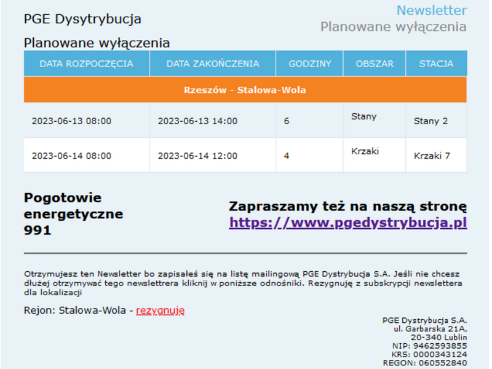The height and width of the screenshot is (369, 492).
Task: Click start date '2023-06-13 08:00' cell
Action: (87, 121)
